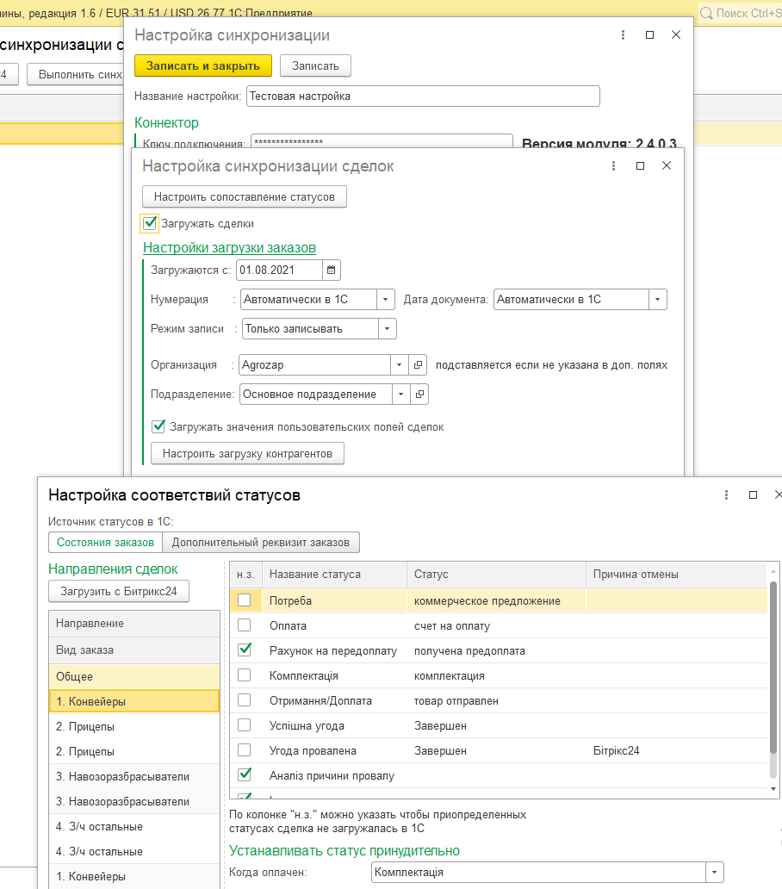This screenshot has width=782, height=889.
Task: Open more-actions menu in Настройка синхронизации window
Action: pyautogui.click(x=623, y=35)
